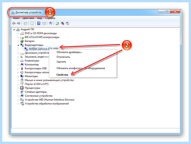
Task: Click the icon of Устройства HID
Action: (x=22, y=99)
